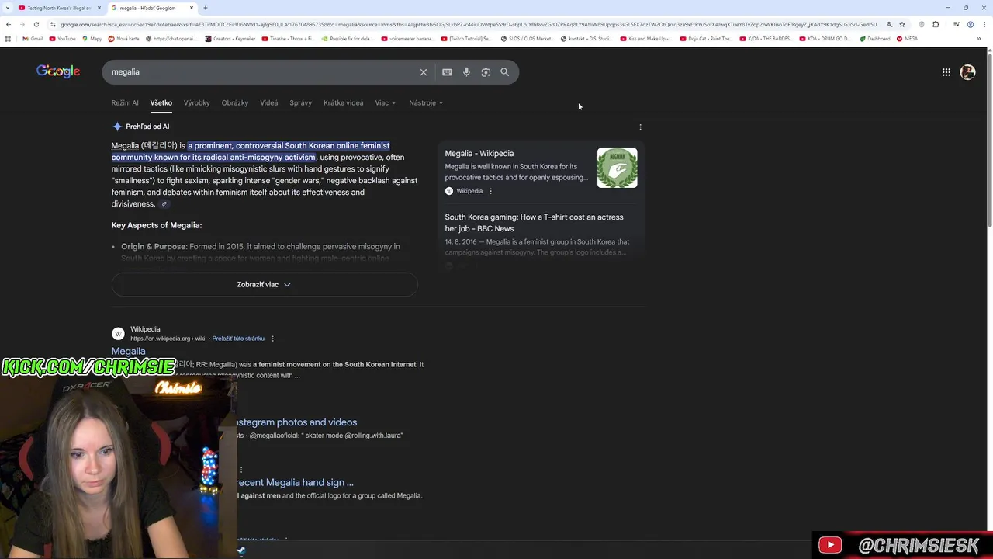Screen dimensions: 993x559
Task: Click Preložiť túto stránku link
Action: (238, 339)
